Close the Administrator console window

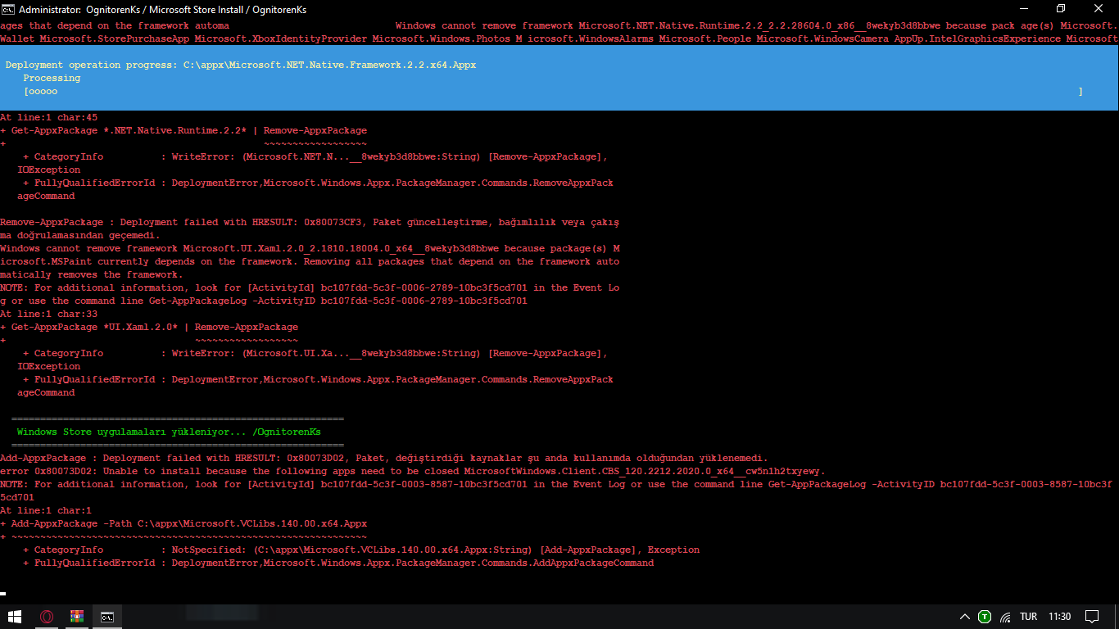point(1099,9)
